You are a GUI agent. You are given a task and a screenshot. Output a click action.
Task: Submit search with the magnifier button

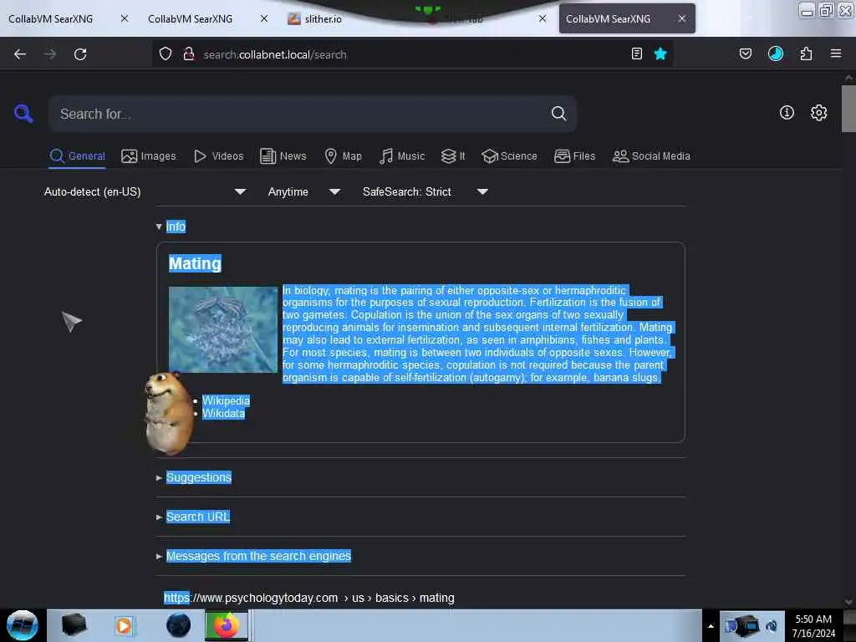(558, 114)
